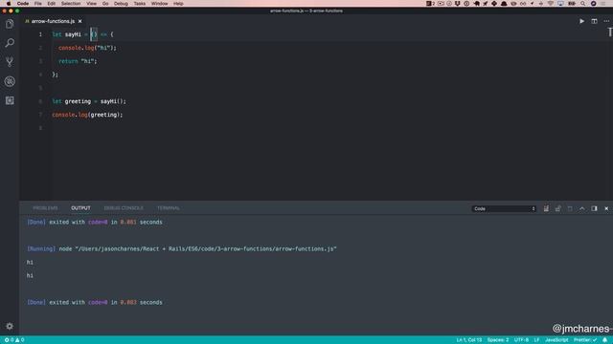Open output log file button

[x=570, y=208]
